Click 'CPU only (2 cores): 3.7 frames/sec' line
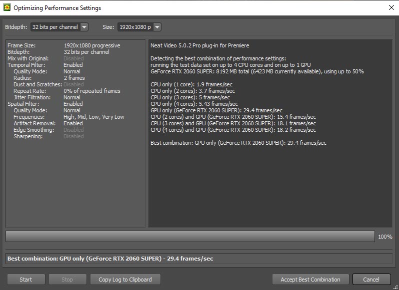399x290 pixels. coord(192,91)
